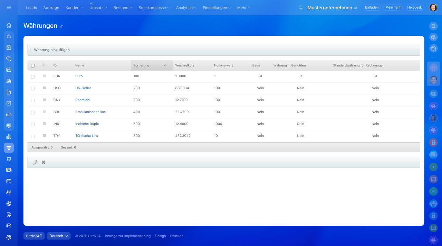Click Währung hinzufügen button

click(52, 50)
